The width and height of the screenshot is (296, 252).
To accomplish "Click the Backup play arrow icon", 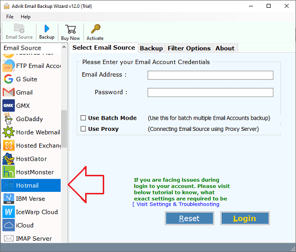I will point(46,29).
